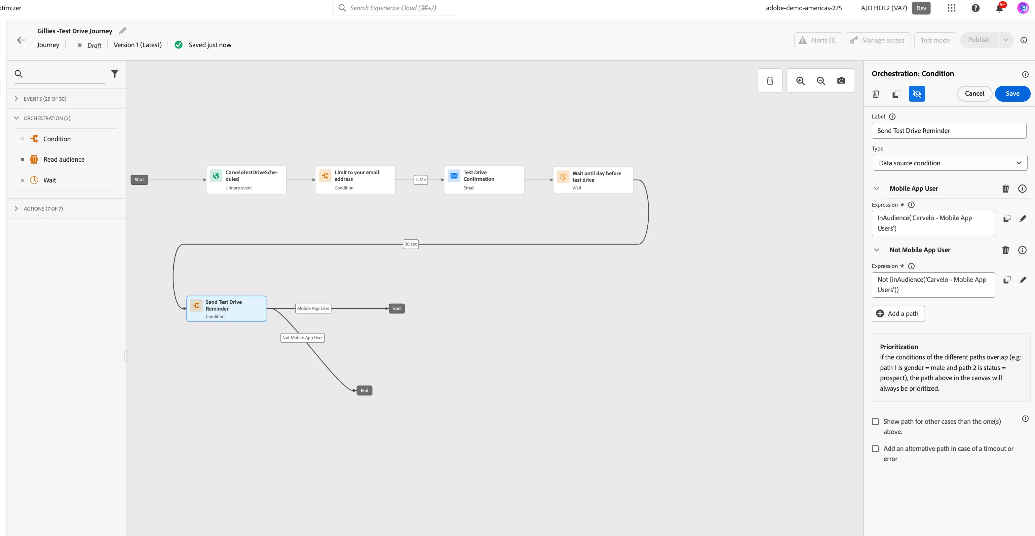The image size is (1035, 536).
Task: Take a canvas screenshot with the camera icon
Action: pos(841,81)
